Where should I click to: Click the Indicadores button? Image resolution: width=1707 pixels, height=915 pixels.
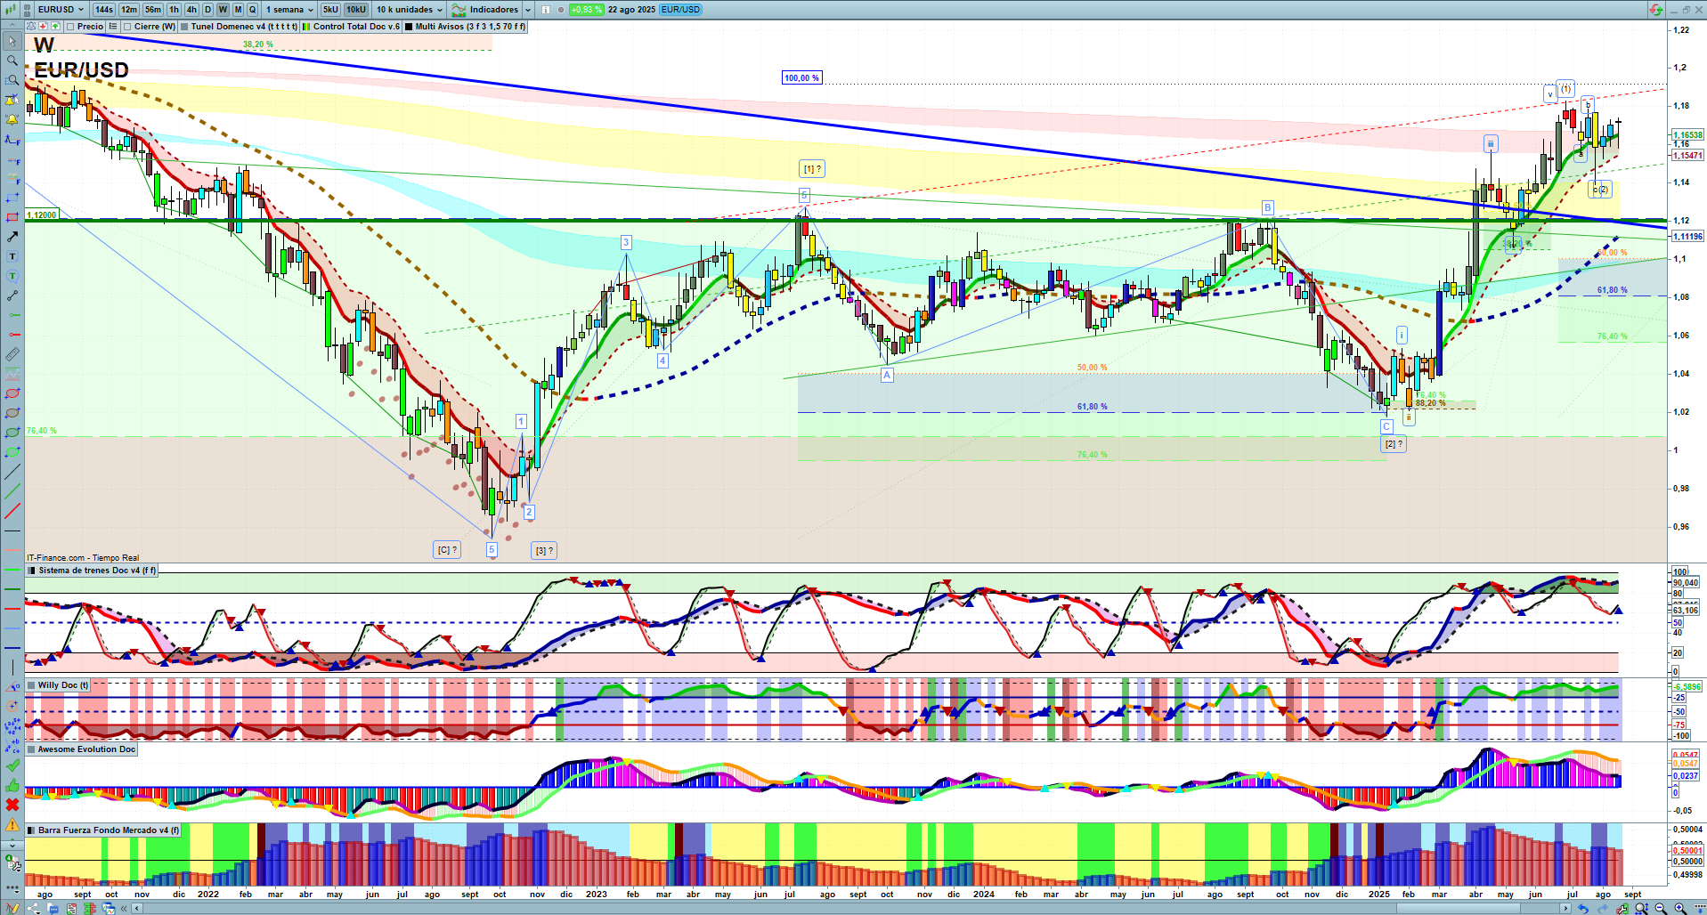click(x=485, y=10)
